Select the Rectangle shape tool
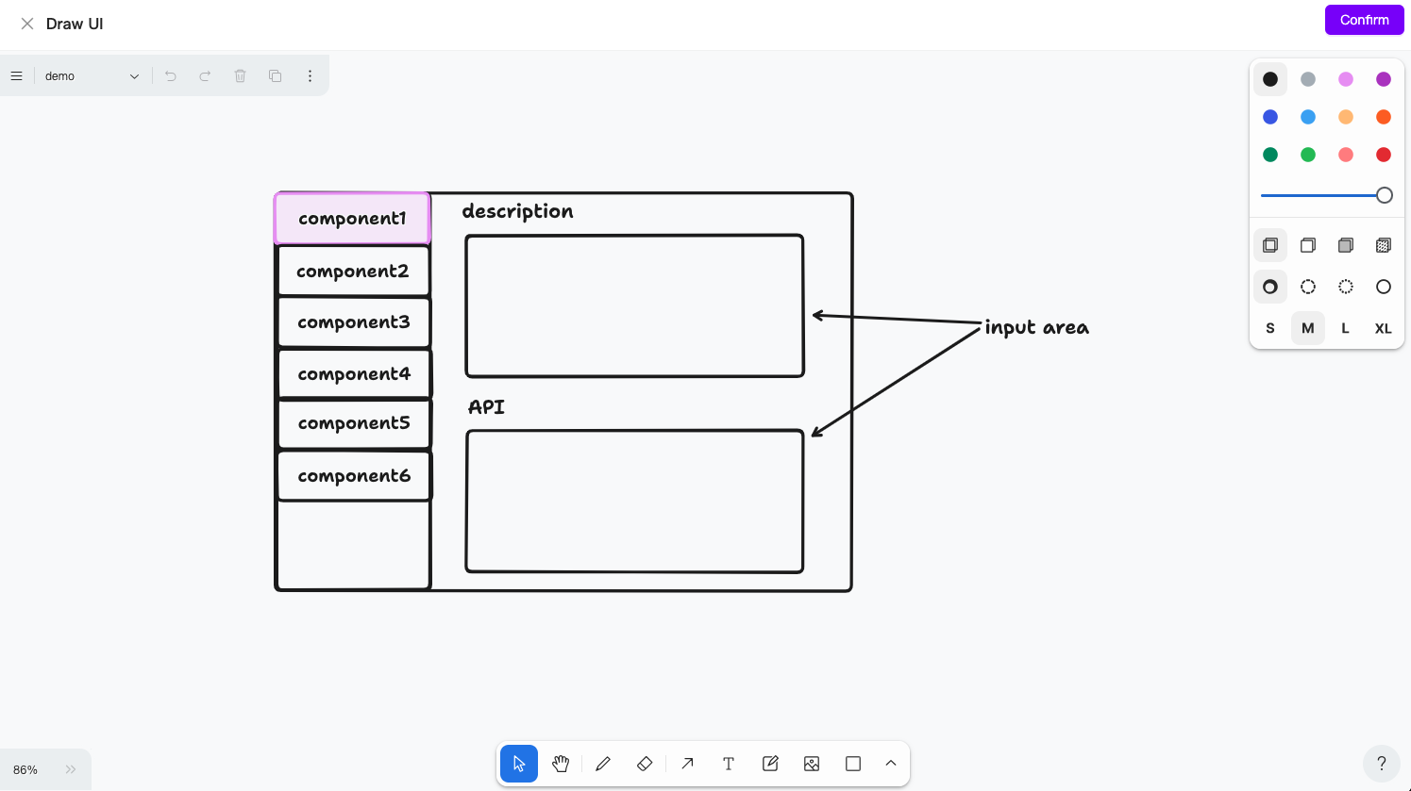 tap(853, 764)
